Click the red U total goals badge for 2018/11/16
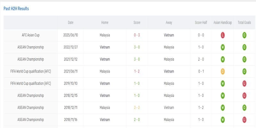Screen dimensions: 256x128 point(244,120)
